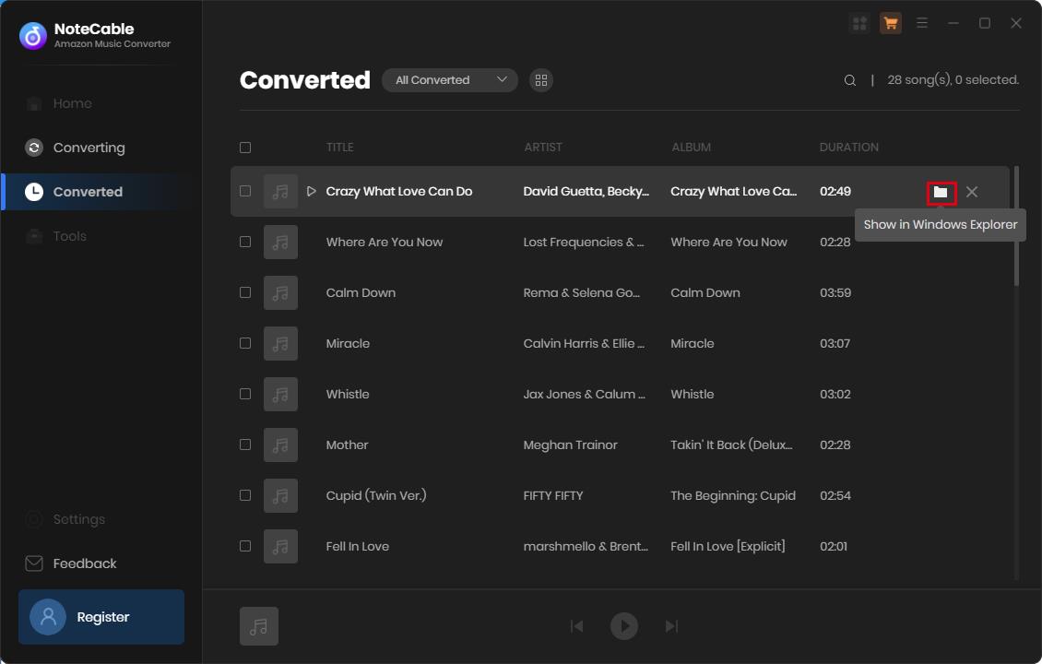The width and height of the screenshot is (1042, 664).
Task: Open the apps grid icon in the title bar
Action: (x=859, y=23)
